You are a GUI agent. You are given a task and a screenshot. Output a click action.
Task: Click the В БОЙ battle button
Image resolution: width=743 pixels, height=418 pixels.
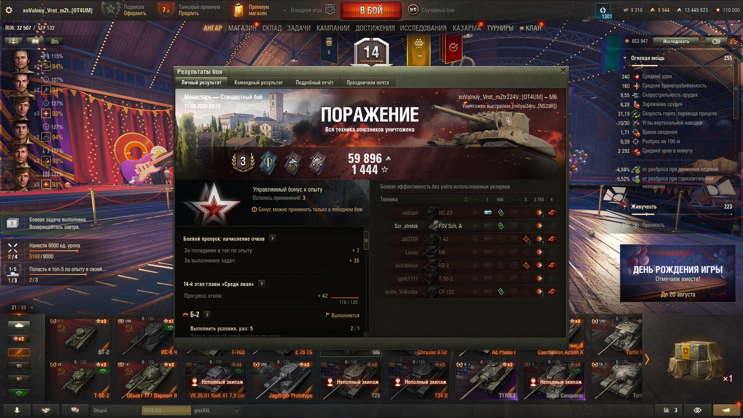click(x=371, y=10)
